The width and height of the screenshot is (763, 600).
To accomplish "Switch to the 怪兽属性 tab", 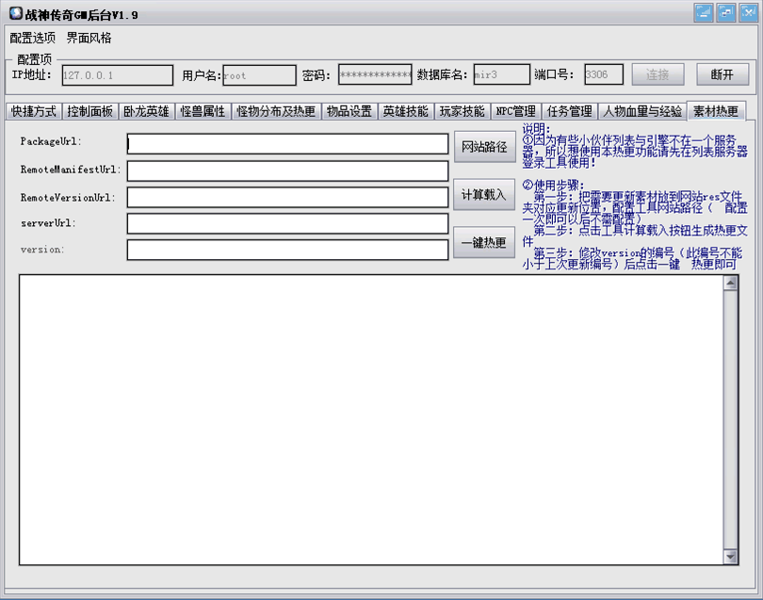I will [203, 111].
